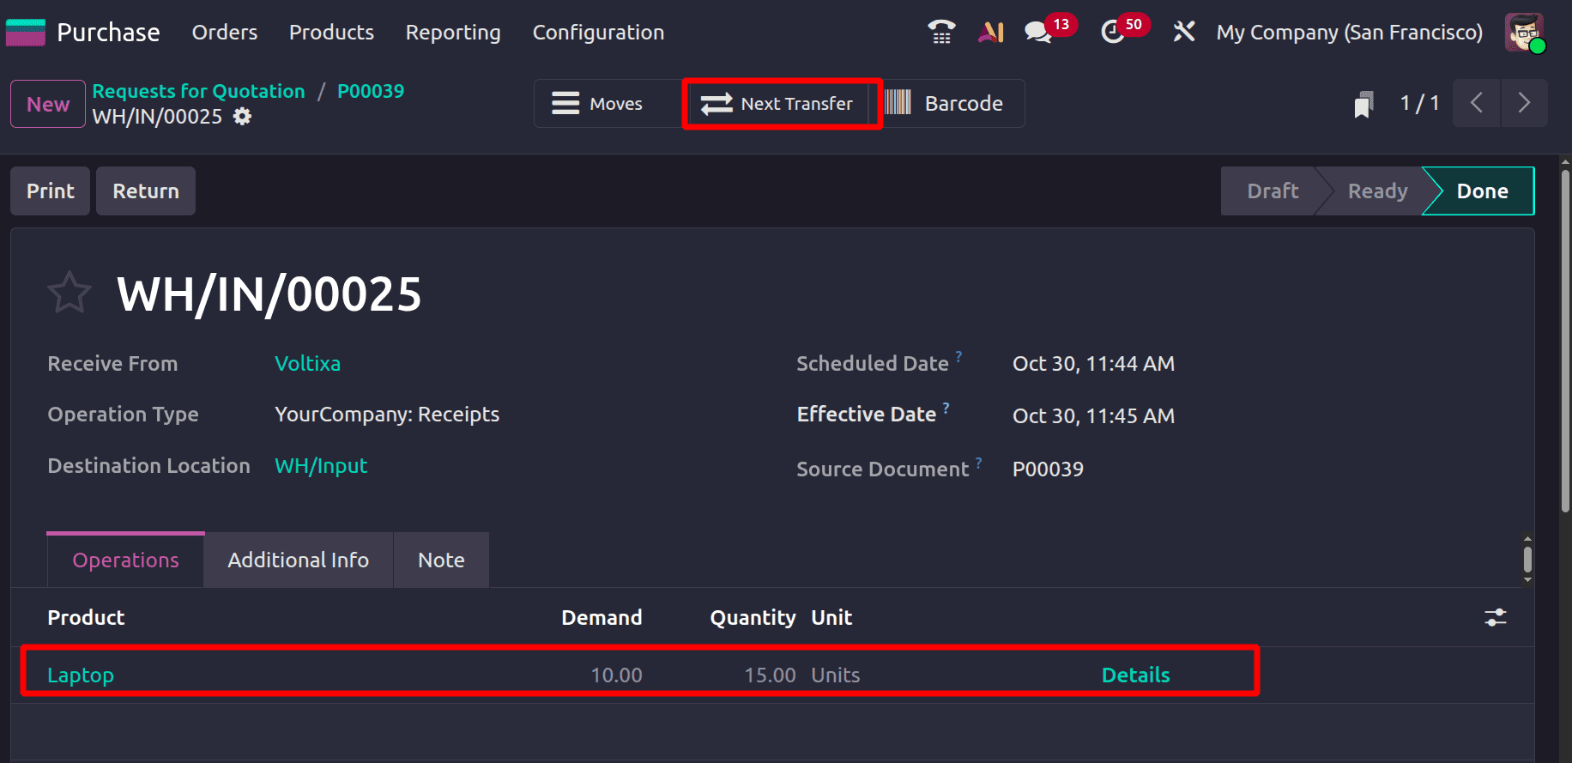Click the bookmark icon near pager
Image resolution: width=1572 pixels, height=763 pixels.
(1363, 104)
